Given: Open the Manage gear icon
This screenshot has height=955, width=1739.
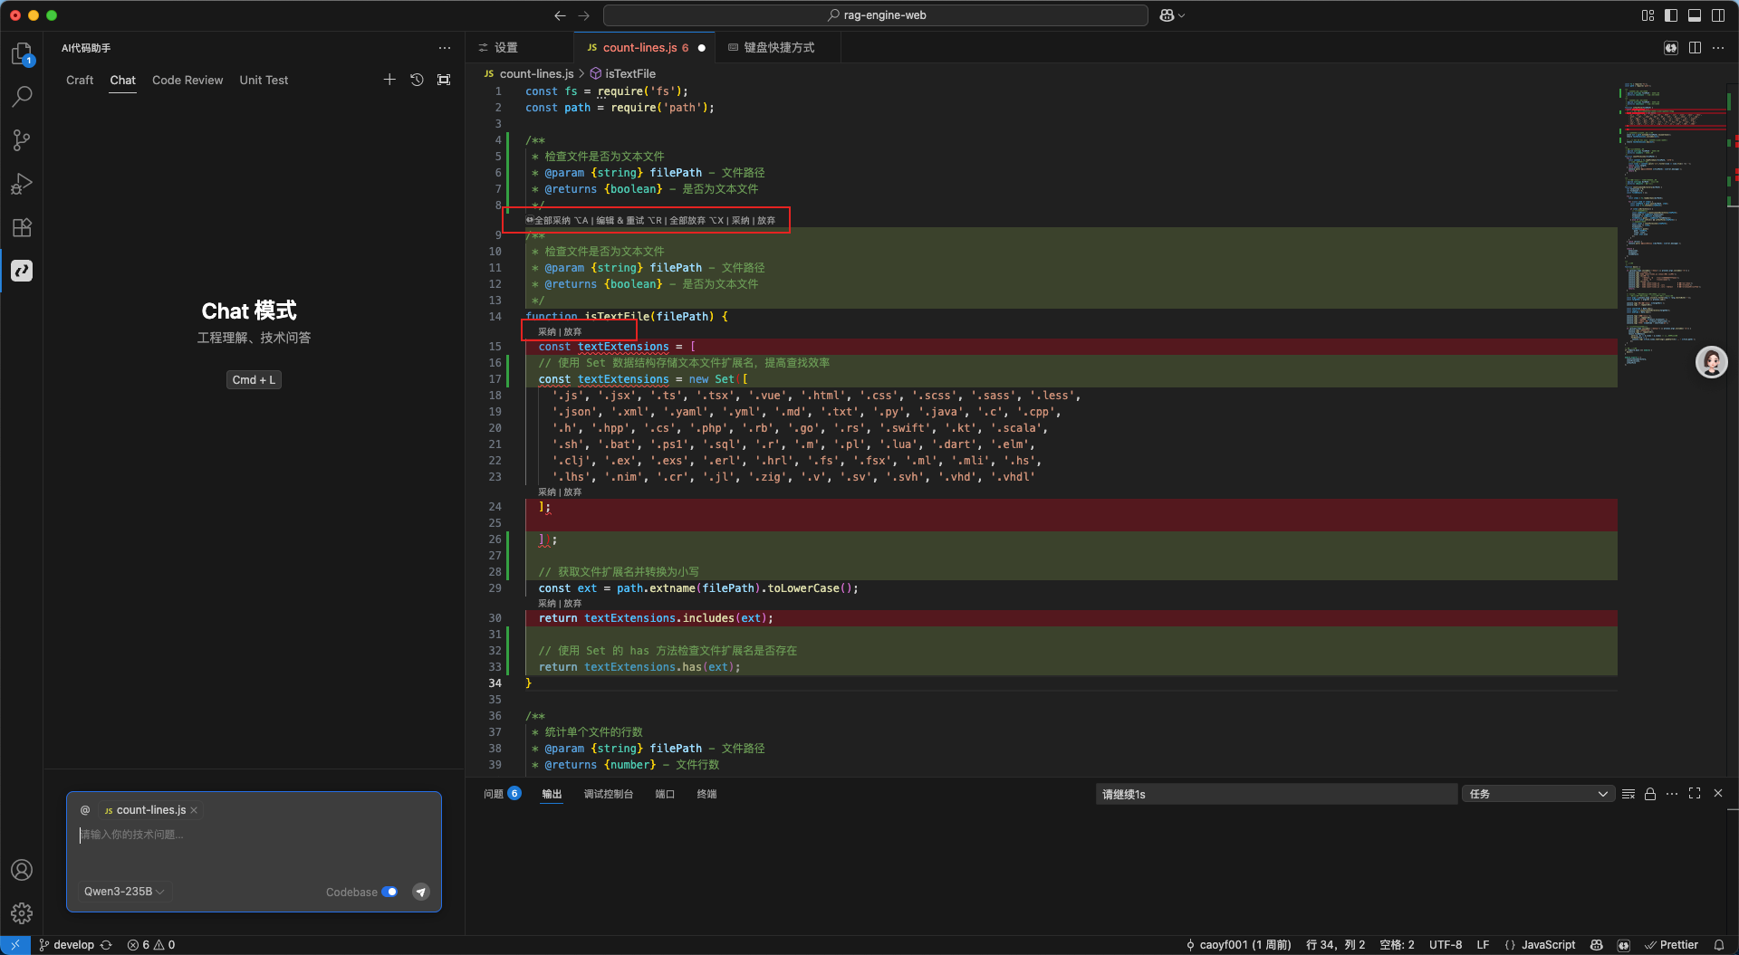Looking at the screenshot, I should click(x=22, y=913).
